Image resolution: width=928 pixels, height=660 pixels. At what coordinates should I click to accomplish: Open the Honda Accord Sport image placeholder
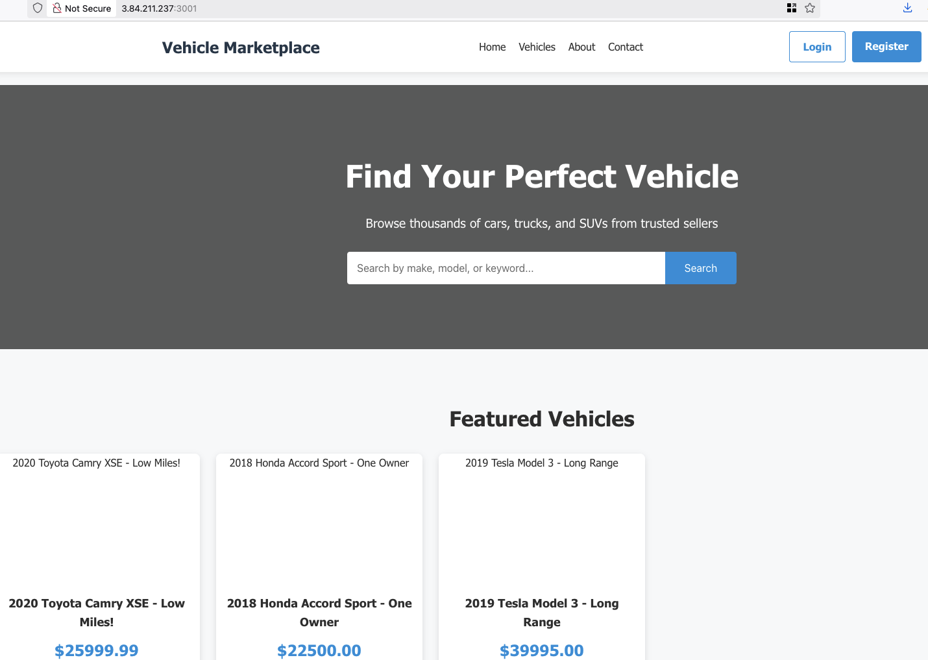pyautogui.click(x=319, y=519)
